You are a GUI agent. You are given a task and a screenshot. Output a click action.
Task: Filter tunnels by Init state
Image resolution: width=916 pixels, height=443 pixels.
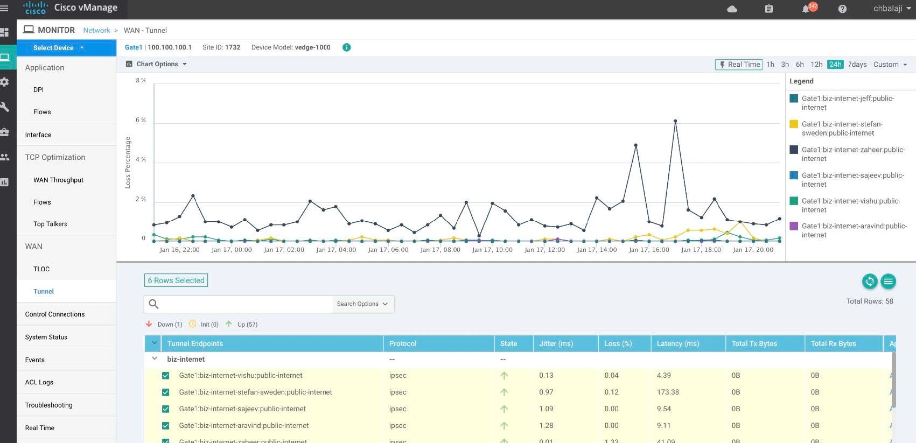tap(204, 324)
